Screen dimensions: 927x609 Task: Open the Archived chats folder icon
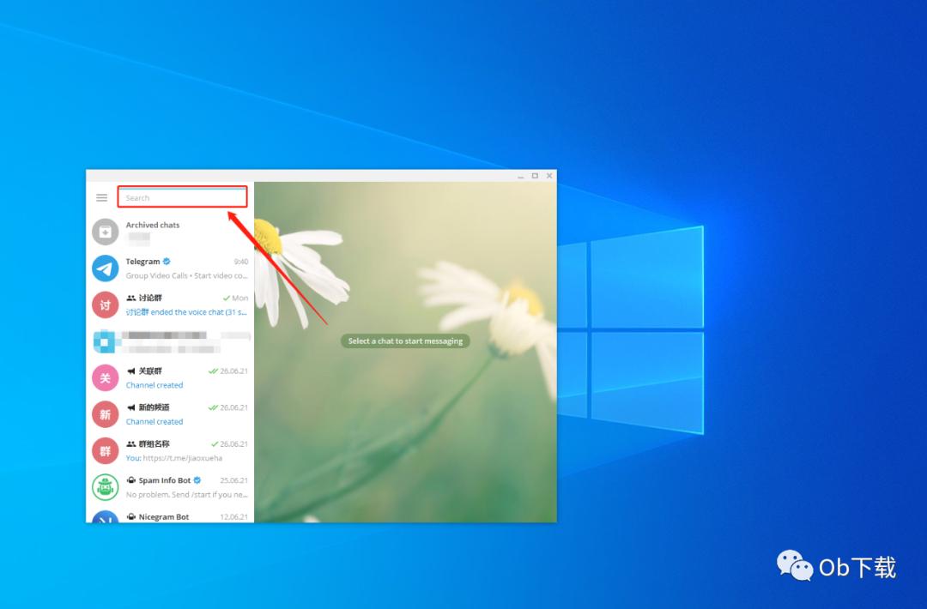pos(106,232)
